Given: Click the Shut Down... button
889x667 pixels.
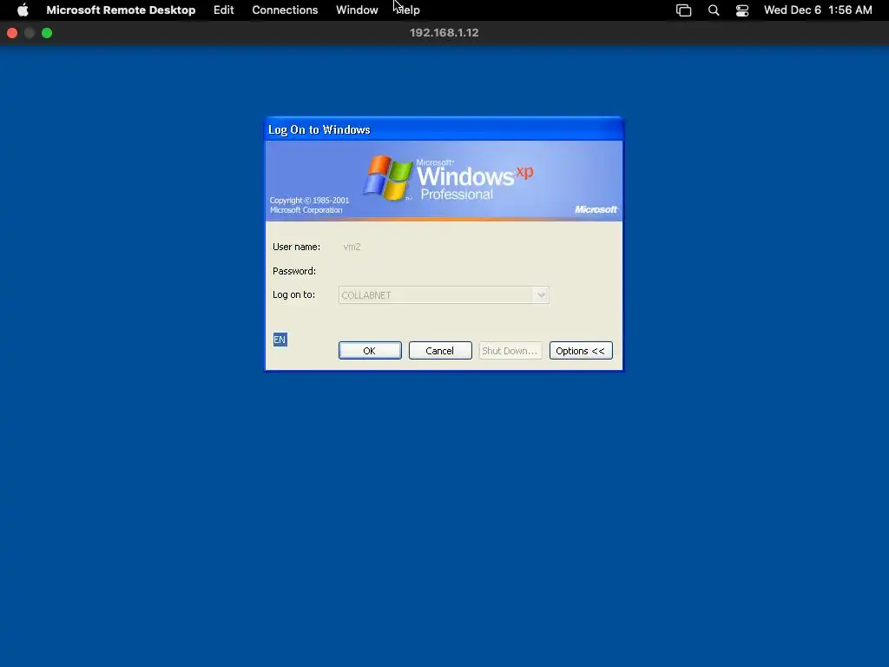Looking at the screenshot, I should 510,351.
